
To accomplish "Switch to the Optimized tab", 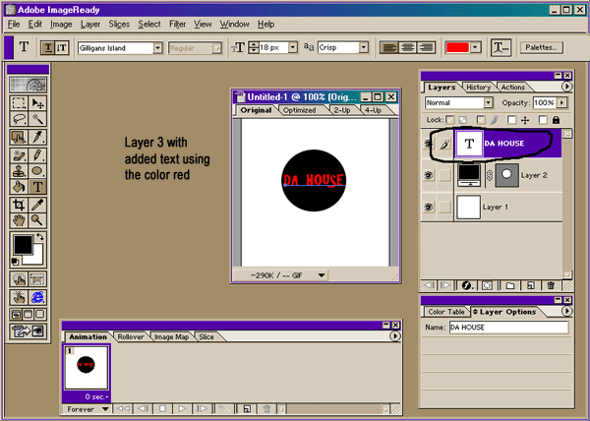I will [x=298, y=110].
